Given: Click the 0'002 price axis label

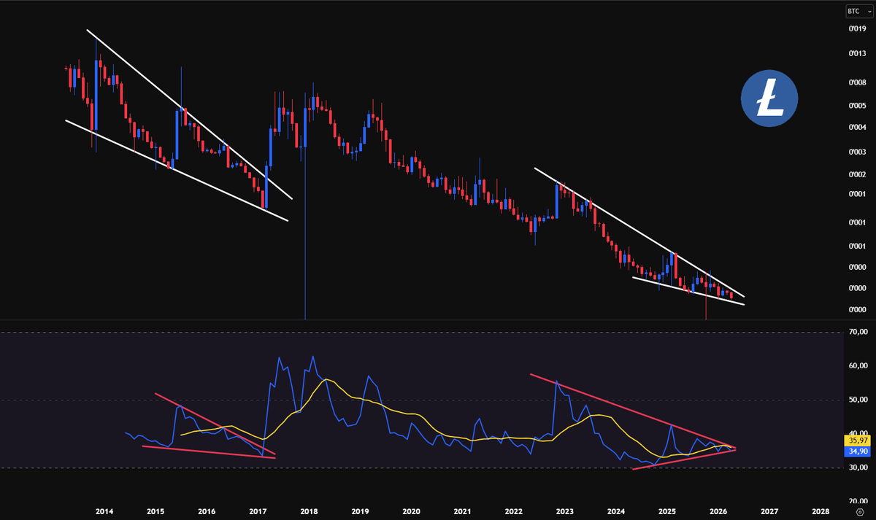Looking at the screenshot, I should (x=857, y=175).
